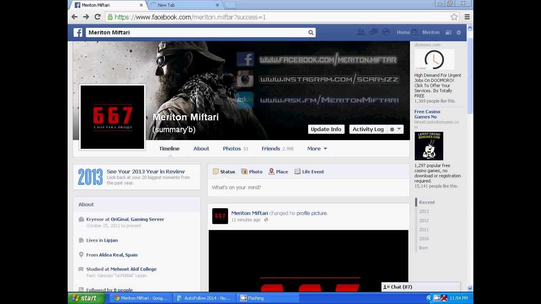This screenshot has height=304, width=541.
Task: Open the Friend Requests icon
Action: [x=361, y=32]
